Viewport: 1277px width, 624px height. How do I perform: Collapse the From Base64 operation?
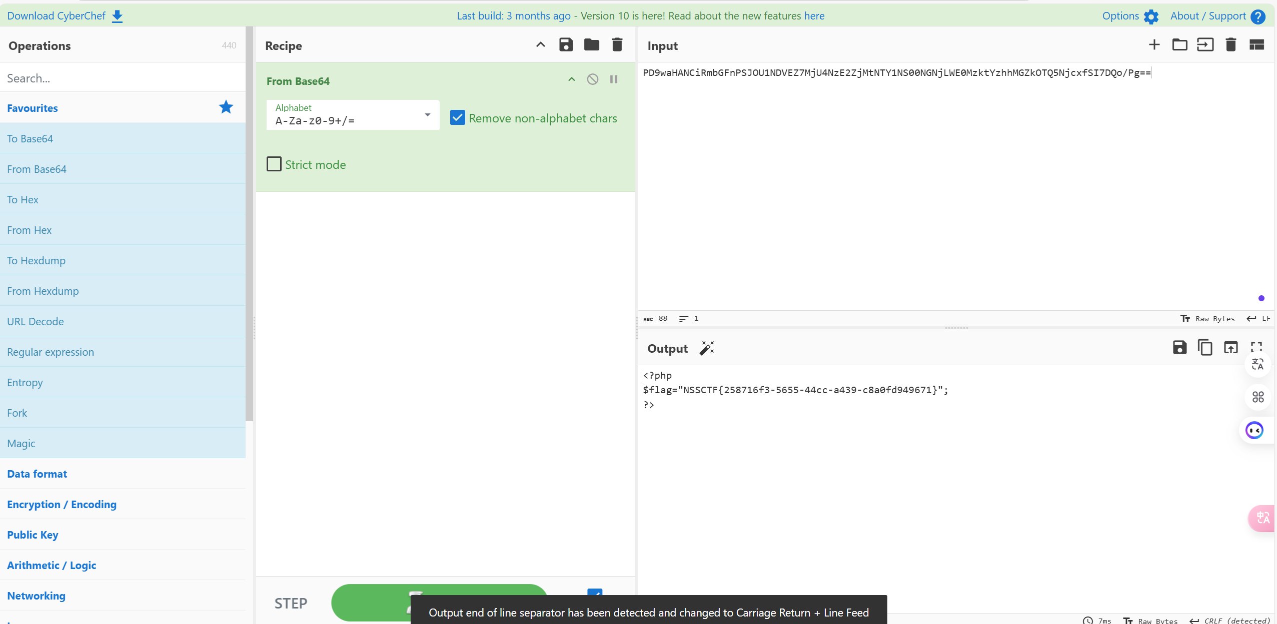[571, 79]
